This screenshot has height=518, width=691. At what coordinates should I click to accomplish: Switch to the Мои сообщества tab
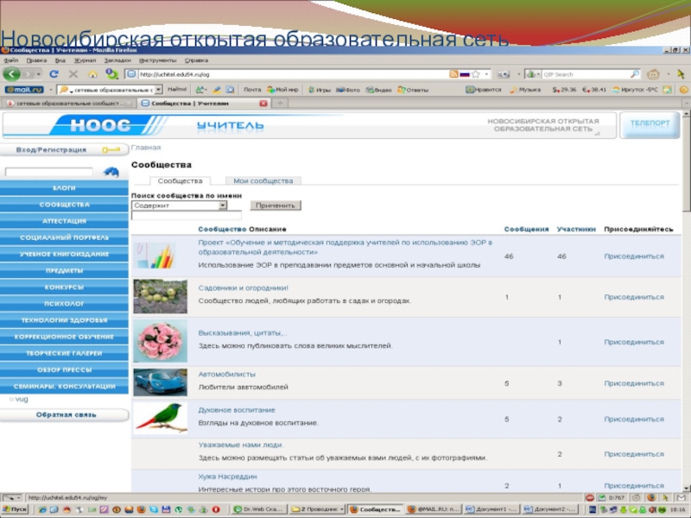pyautogui.click(x=263, y=180)
